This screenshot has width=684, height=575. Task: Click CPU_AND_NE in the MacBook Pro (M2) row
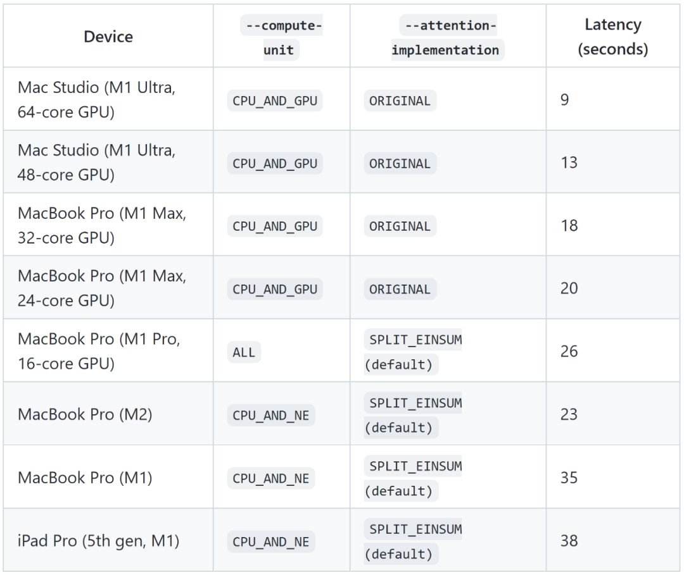271,416
